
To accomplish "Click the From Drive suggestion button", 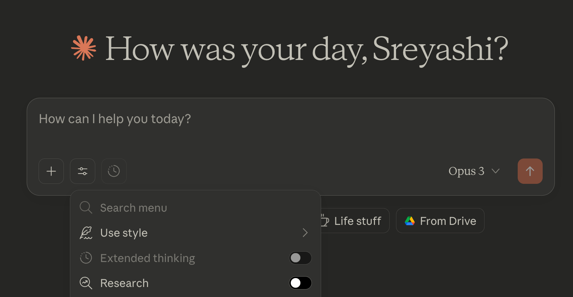I will (x=440, y=221).
